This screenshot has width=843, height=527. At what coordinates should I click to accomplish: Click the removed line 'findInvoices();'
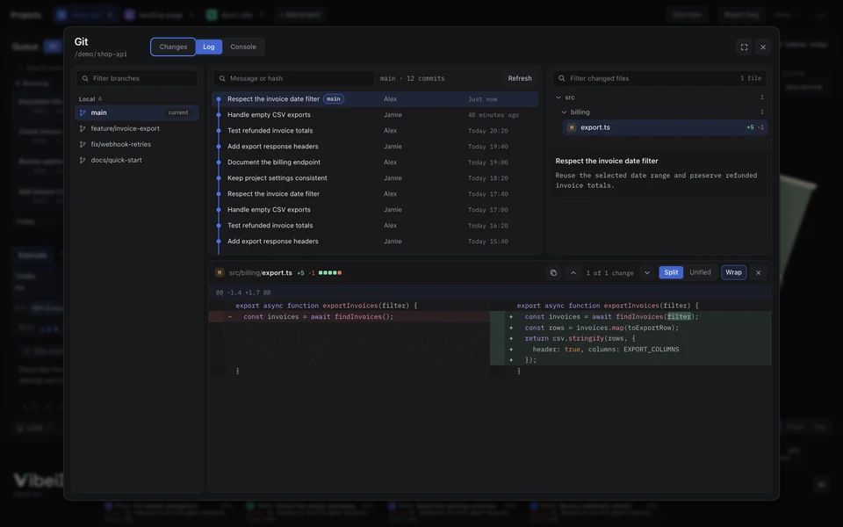pyautogui.click(x=349, y=317)
